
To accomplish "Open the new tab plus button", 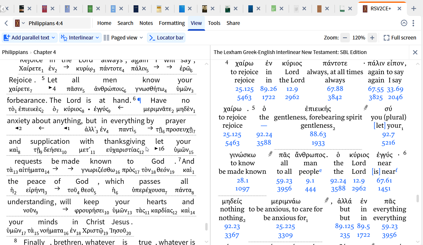I will 413,8.
